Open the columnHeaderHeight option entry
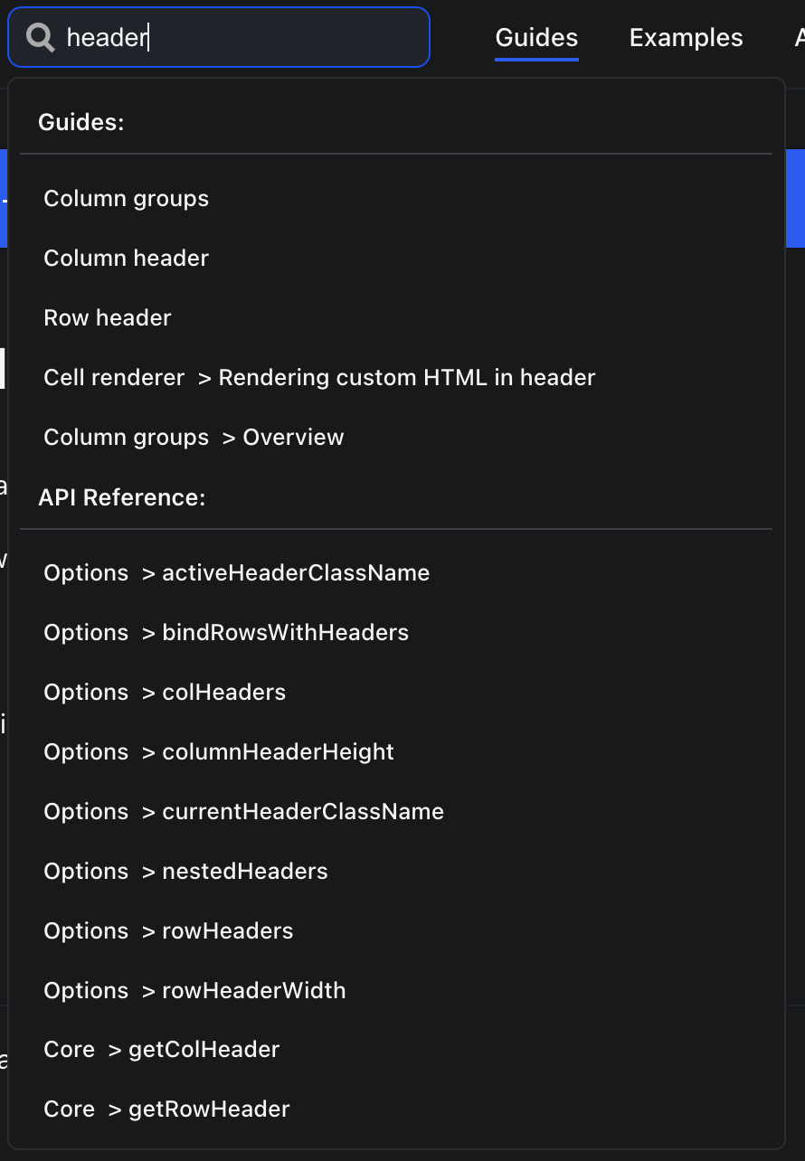The height and width of the screenshot is (1161, 805). click(218, 751)
